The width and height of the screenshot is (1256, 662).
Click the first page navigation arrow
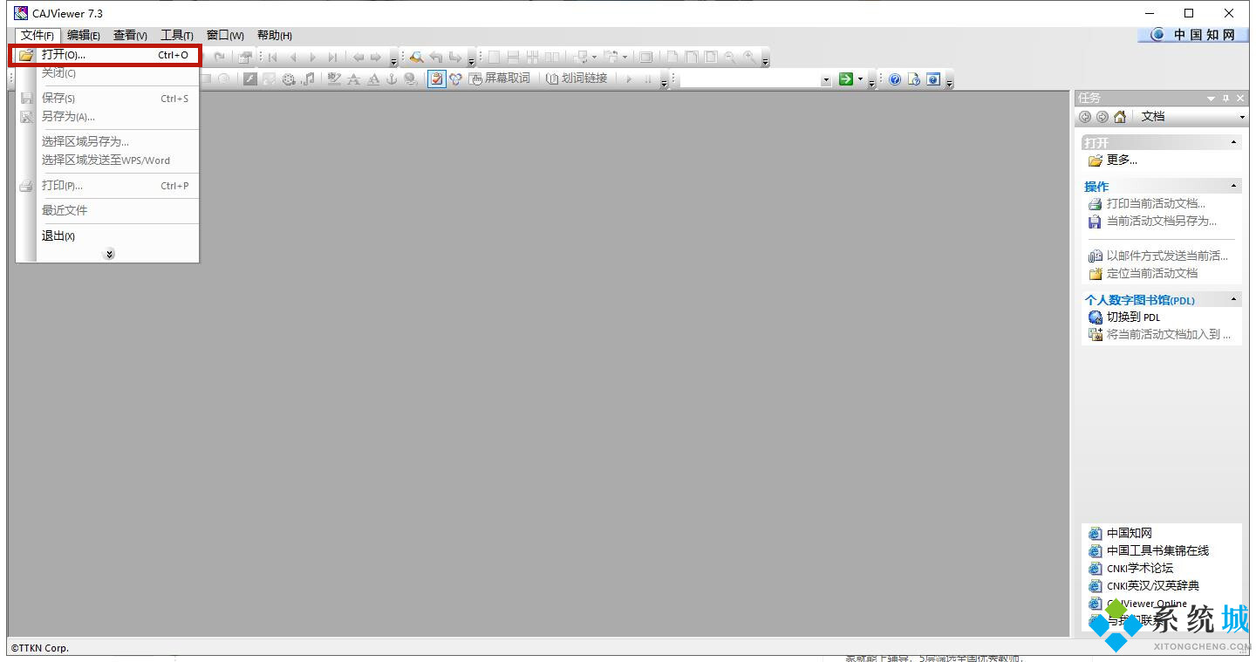coord(273,58)
